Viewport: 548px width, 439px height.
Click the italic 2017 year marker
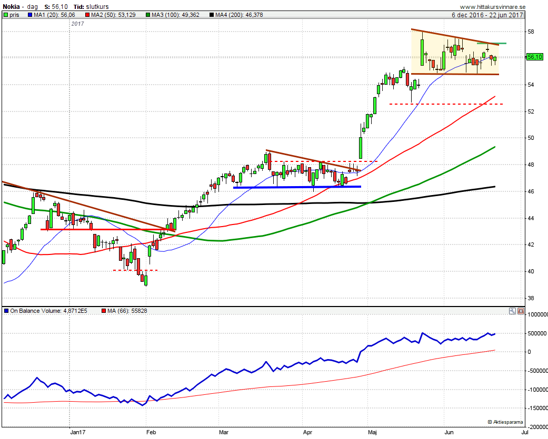[x=77, y=24]
